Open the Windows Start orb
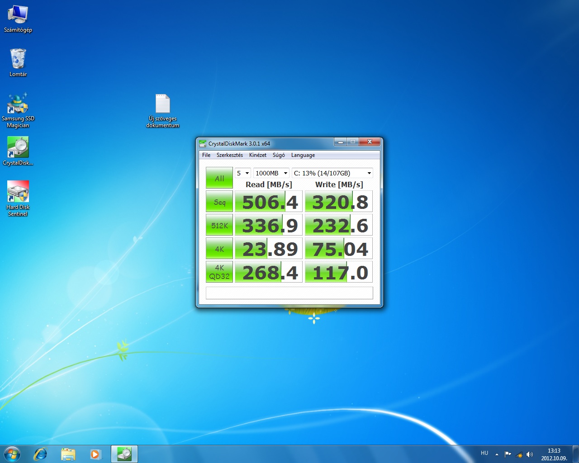This screenshot has width=579, height=463. pyautogui.click(x=12, y=454)
